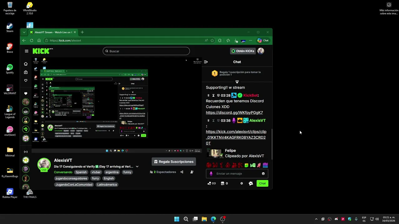Click solid heart followed channels header icon
Screen dimensions: 399x224
click(26, 93)
